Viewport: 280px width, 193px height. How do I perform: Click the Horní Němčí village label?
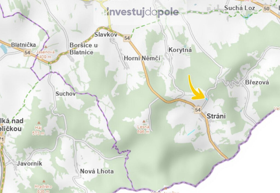[142, 58]
